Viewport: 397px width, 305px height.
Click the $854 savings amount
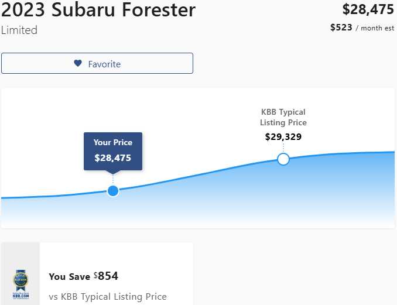pyautogui.click(x=107, y=276)
